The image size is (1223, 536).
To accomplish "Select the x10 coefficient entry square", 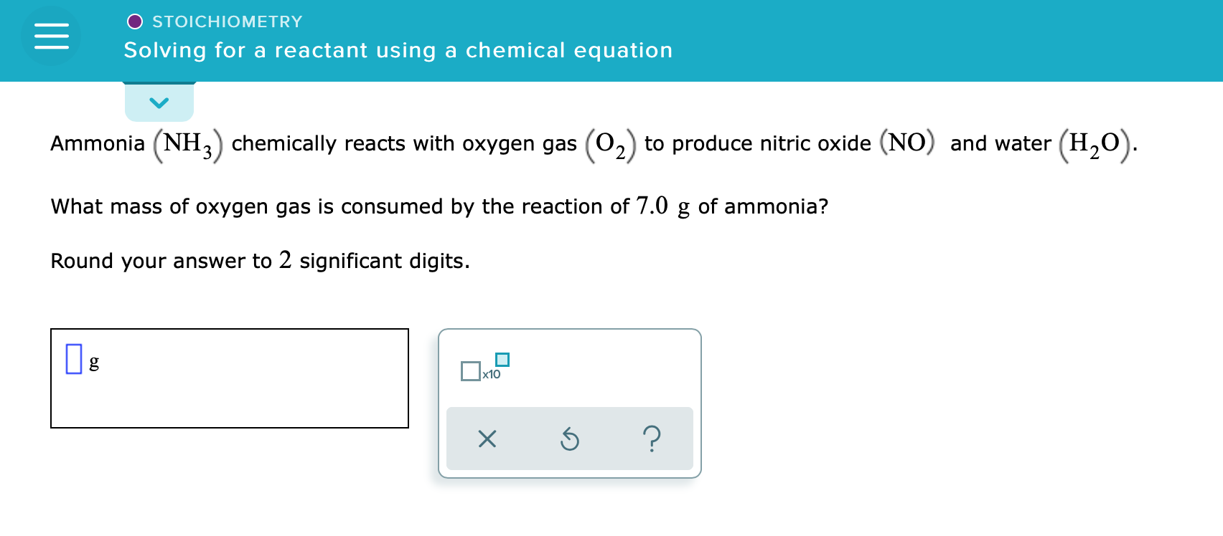I will coord(472,371).
